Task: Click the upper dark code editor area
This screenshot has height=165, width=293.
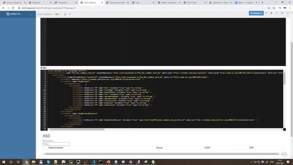Action: [163, 42]
